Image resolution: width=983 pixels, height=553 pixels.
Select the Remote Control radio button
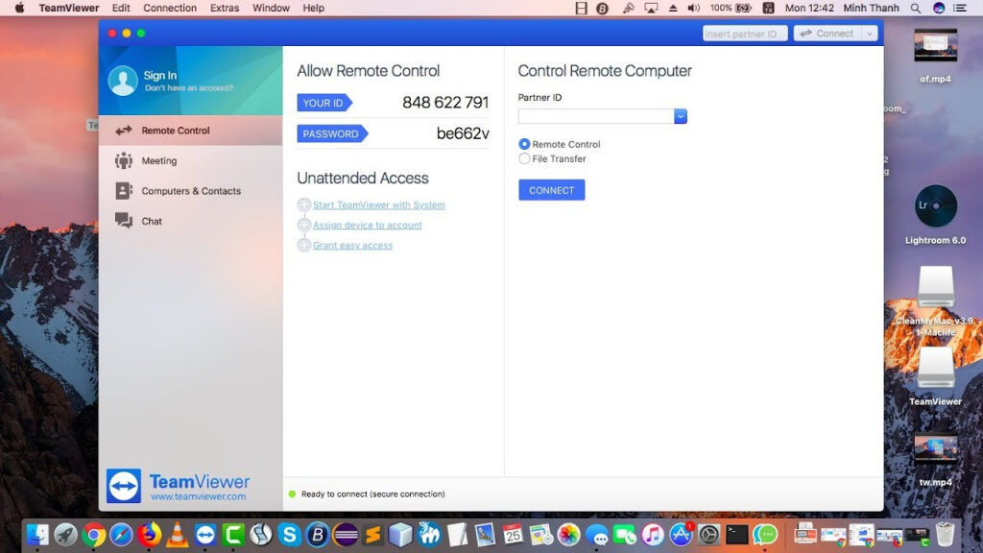(x=524, y=144)
